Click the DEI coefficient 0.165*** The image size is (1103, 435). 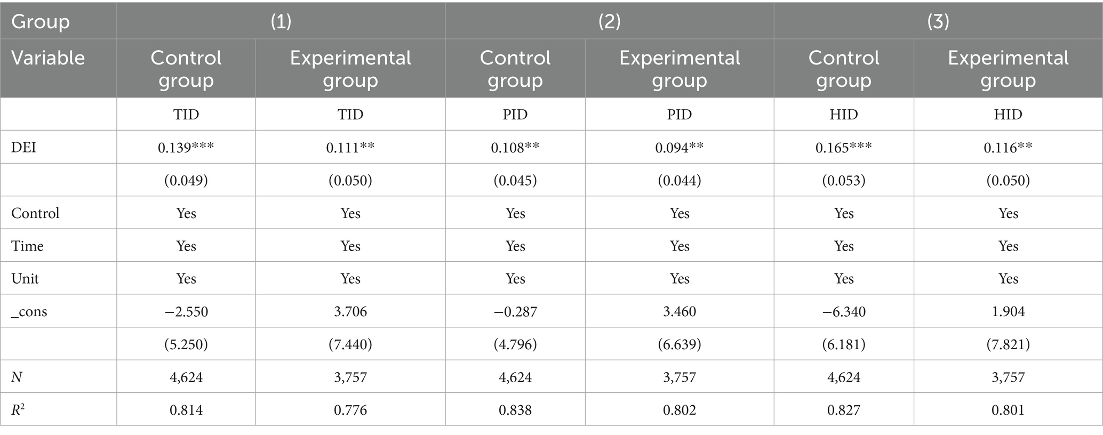click(x=843, y=148)
